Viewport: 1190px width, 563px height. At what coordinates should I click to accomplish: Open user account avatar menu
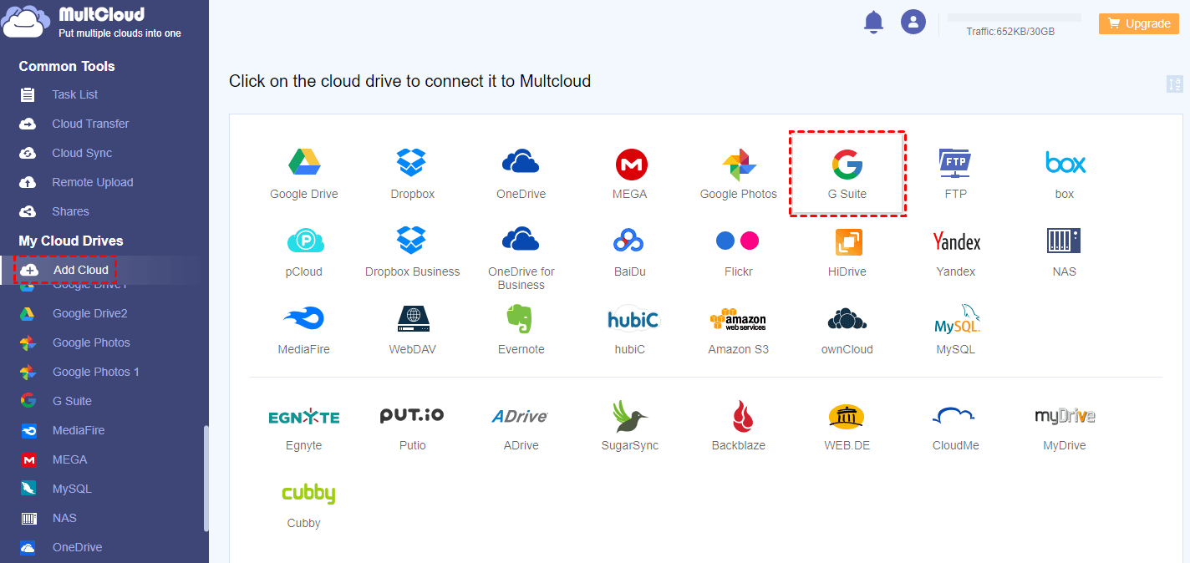913,22
